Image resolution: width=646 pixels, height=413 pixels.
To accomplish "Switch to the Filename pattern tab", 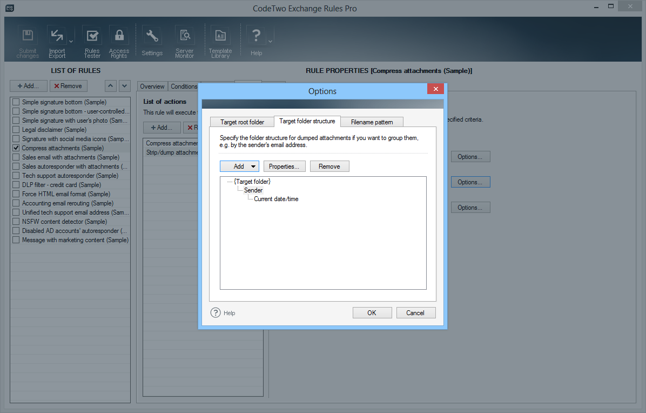I will 372,122.
